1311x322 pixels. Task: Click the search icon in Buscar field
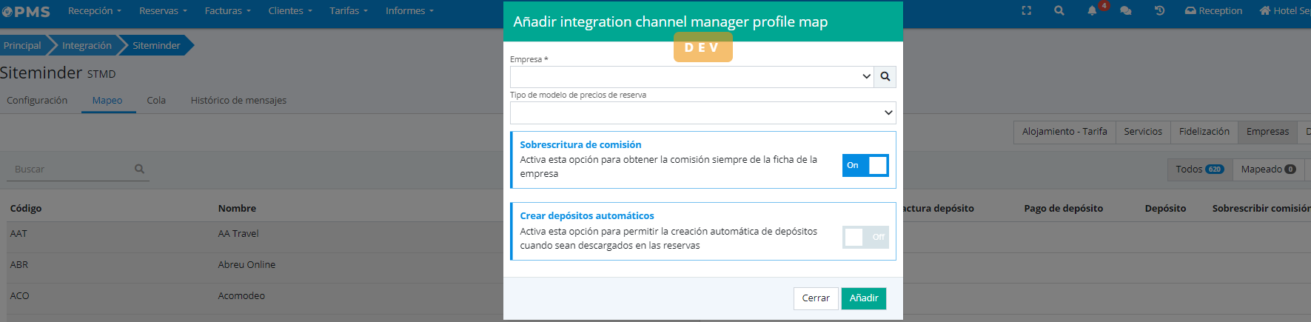(x=139, y=170)
